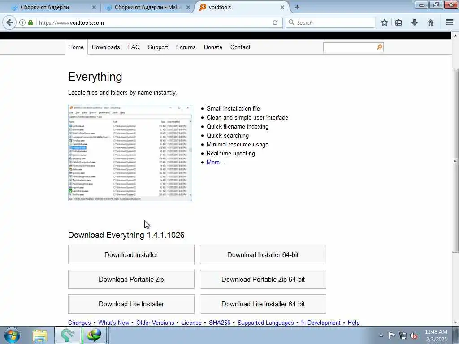The height and width of the screenshot is (344, 459).
Task: Click the Everything screenshot thumbnail
Action: [x=130, y=153]
